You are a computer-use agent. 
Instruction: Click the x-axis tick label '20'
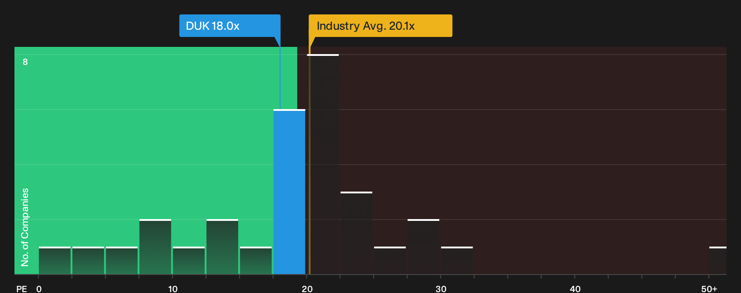click(x=307, y=288)
